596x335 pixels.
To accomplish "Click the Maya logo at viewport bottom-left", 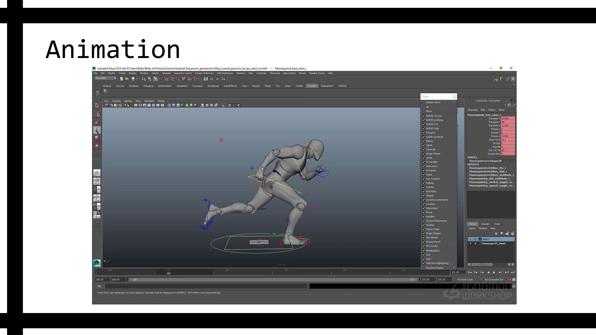I will (97, 263).
